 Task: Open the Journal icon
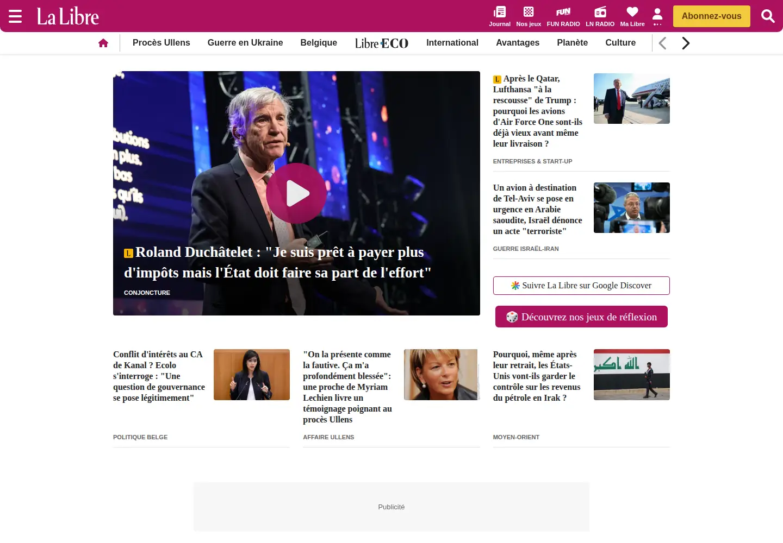(x=499, y=16)
